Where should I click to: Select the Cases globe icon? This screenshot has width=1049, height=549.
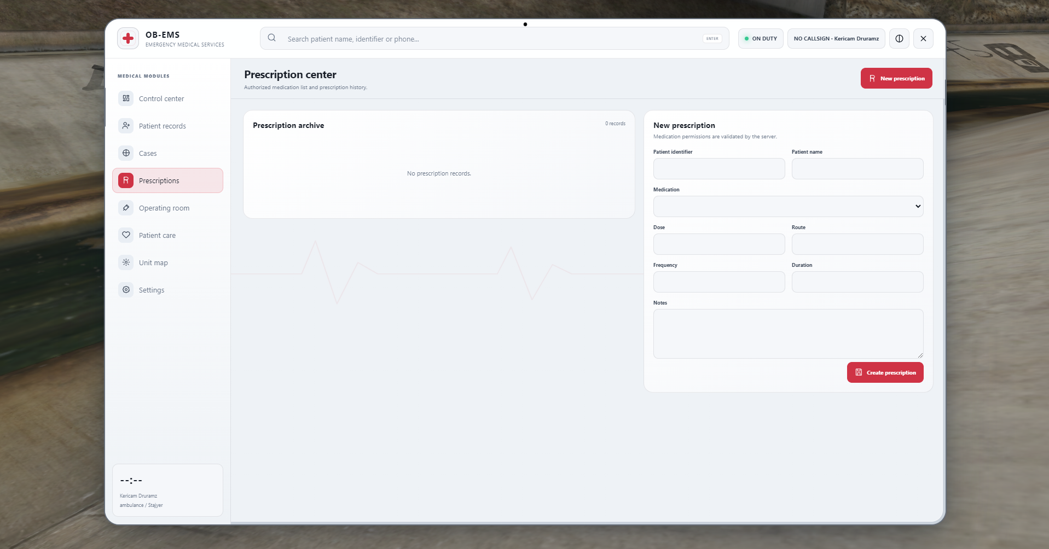pos(126,153)
